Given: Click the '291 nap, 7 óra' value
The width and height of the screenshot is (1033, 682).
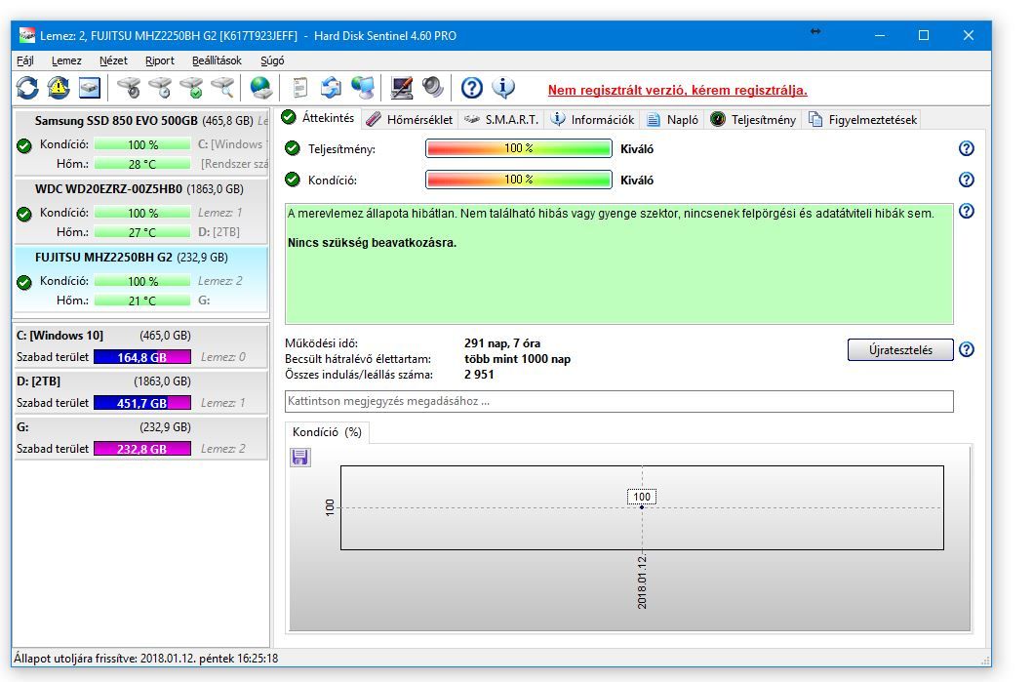Looking at the screenshot, I should 502,343.
